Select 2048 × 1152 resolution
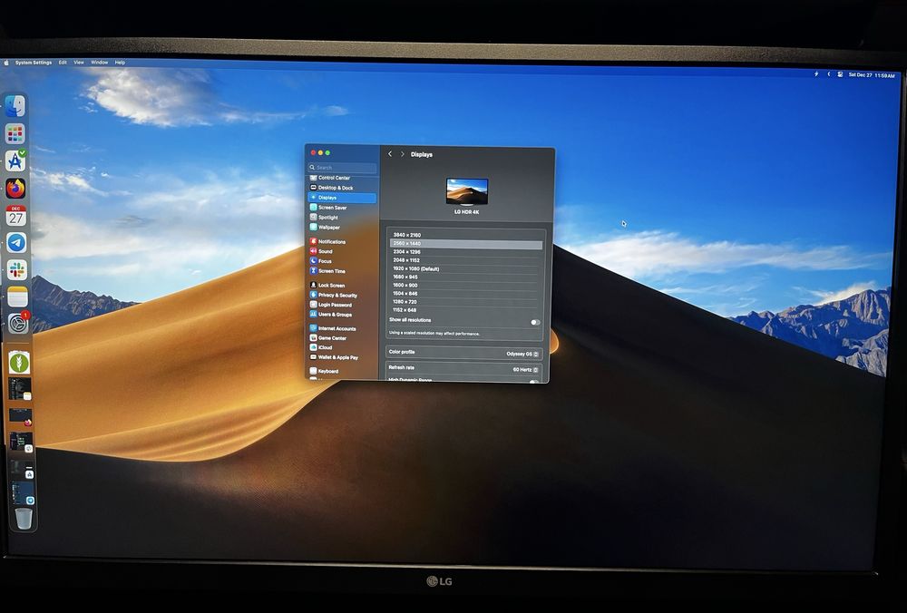 (466, 260)
